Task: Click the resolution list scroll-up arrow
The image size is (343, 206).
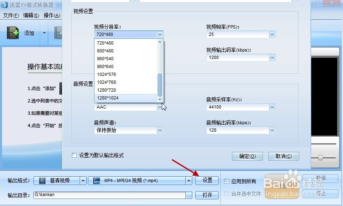Action: (160, 42)
